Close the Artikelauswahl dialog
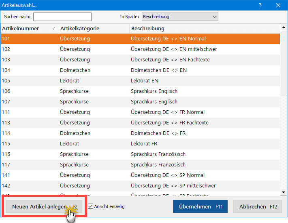This screenshot has height=223, width=288. click(x=278, y=5)
